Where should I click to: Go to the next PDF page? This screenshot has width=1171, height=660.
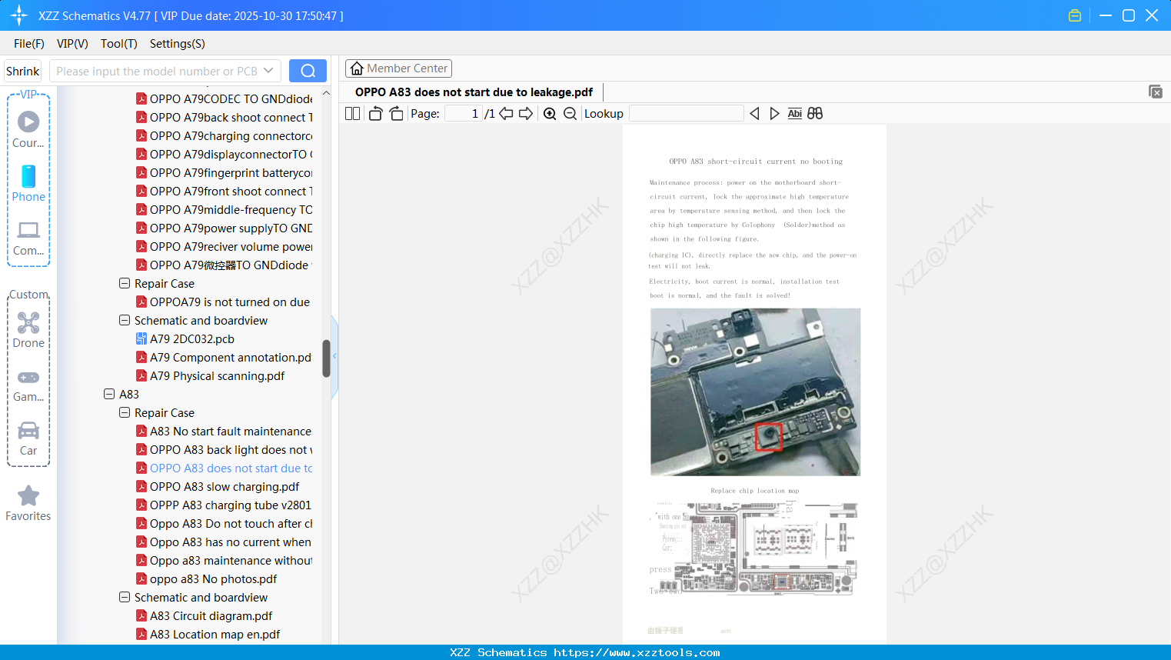click(x=526, y=114)
